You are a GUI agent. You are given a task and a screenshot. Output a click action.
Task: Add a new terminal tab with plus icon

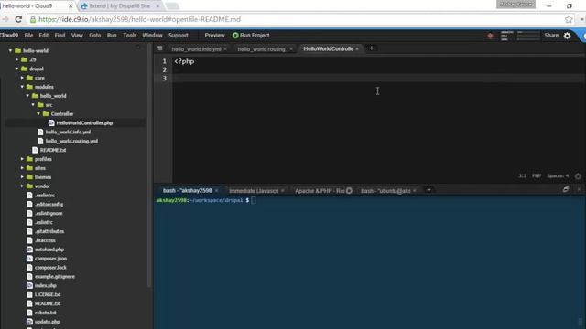[x=429, y=190]
